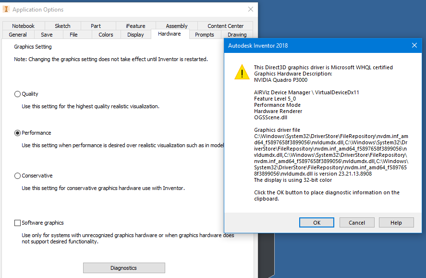Switch to the General tab

point(18,35)
